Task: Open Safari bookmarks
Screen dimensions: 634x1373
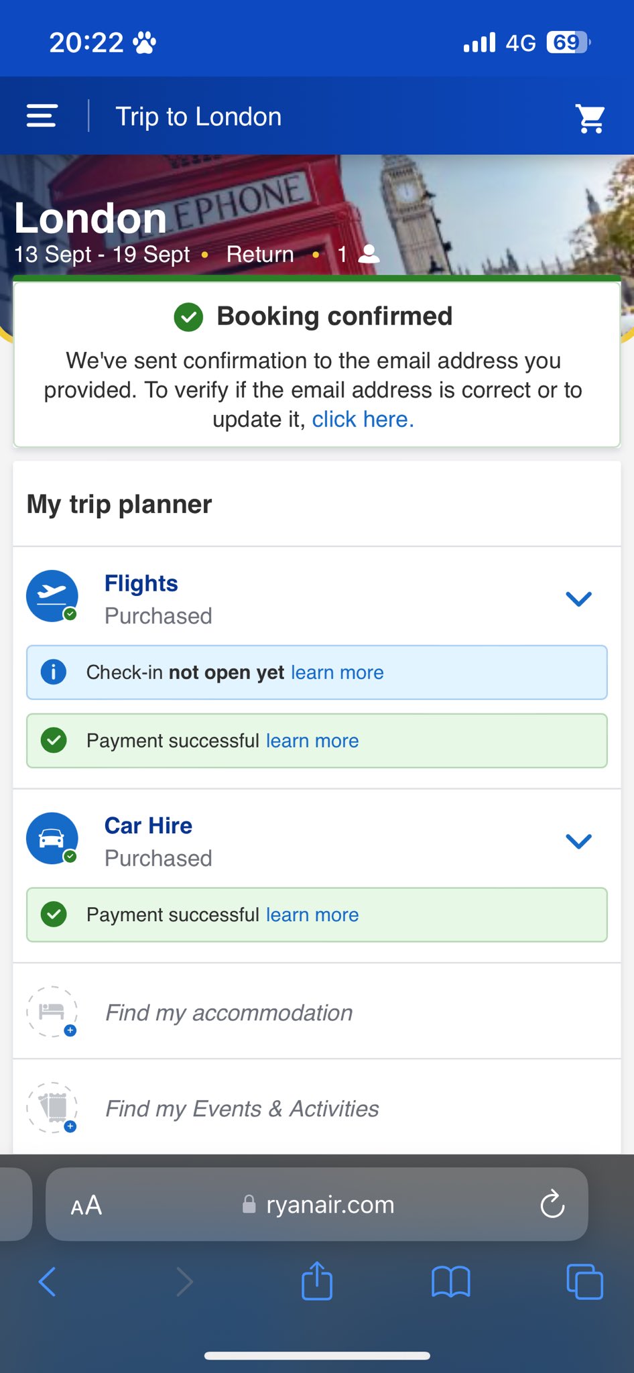Action: [x=451, y=1281]
